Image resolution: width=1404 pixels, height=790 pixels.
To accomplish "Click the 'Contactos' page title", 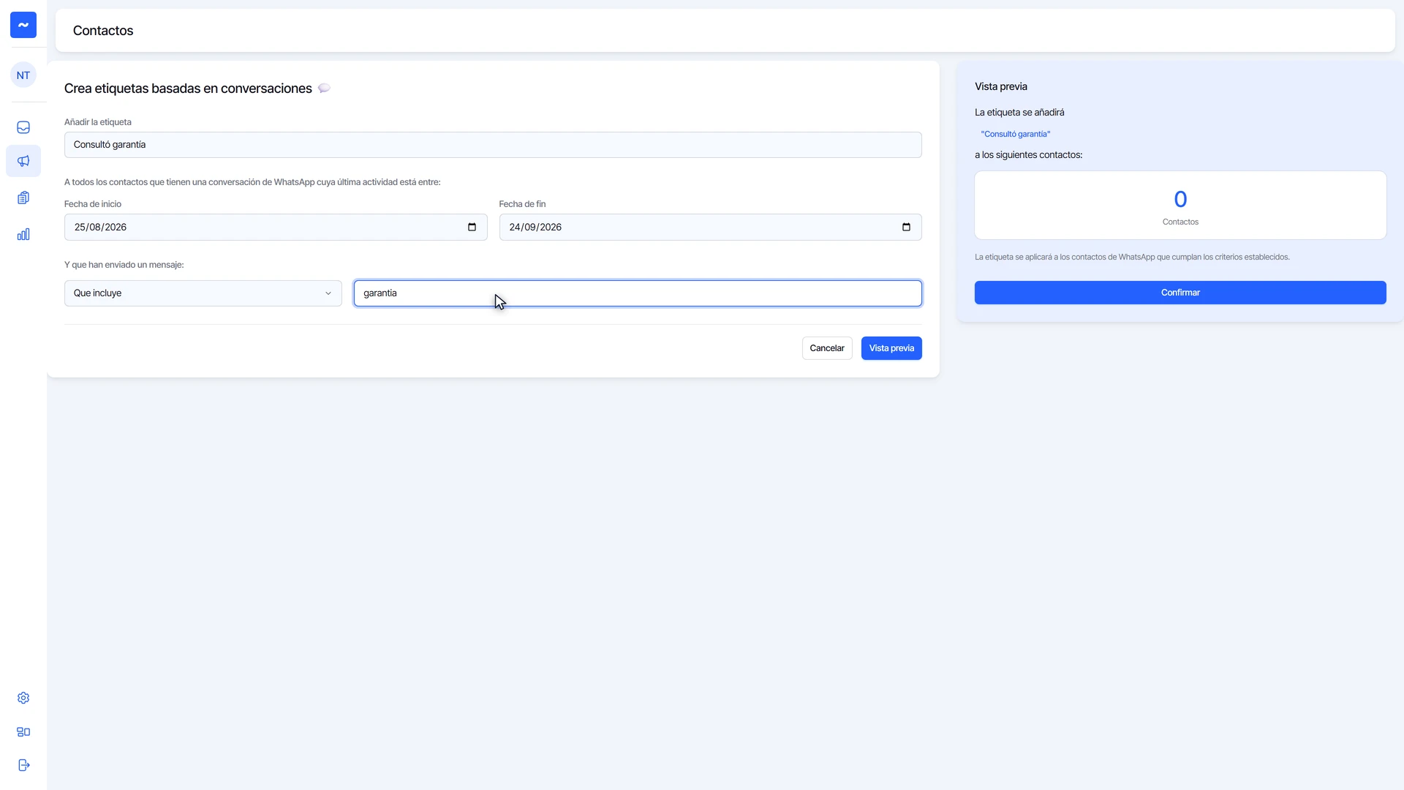I will click(103, 31).
